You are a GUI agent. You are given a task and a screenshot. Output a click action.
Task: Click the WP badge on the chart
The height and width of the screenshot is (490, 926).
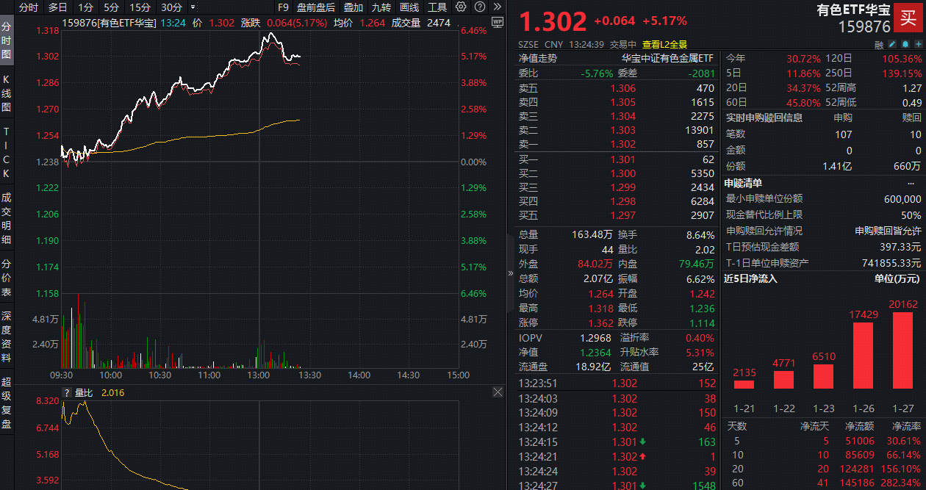(x=497, y=23)
